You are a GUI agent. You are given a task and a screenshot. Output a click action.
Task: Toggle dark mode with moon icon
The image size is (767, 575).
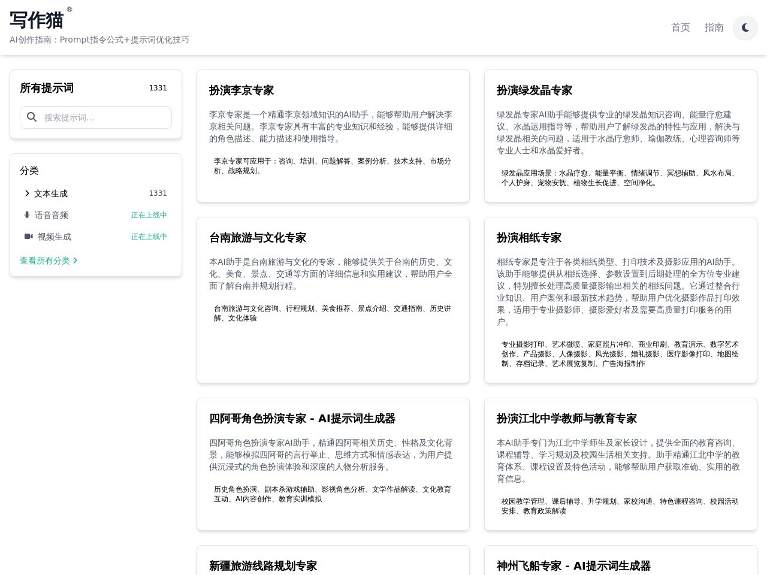coord(745,28)
